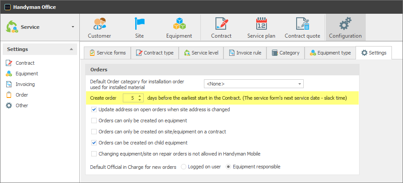Open the Site flag icon
This screenshot has width=403, height=183.
pyautogui.click(x=140, y=24)
